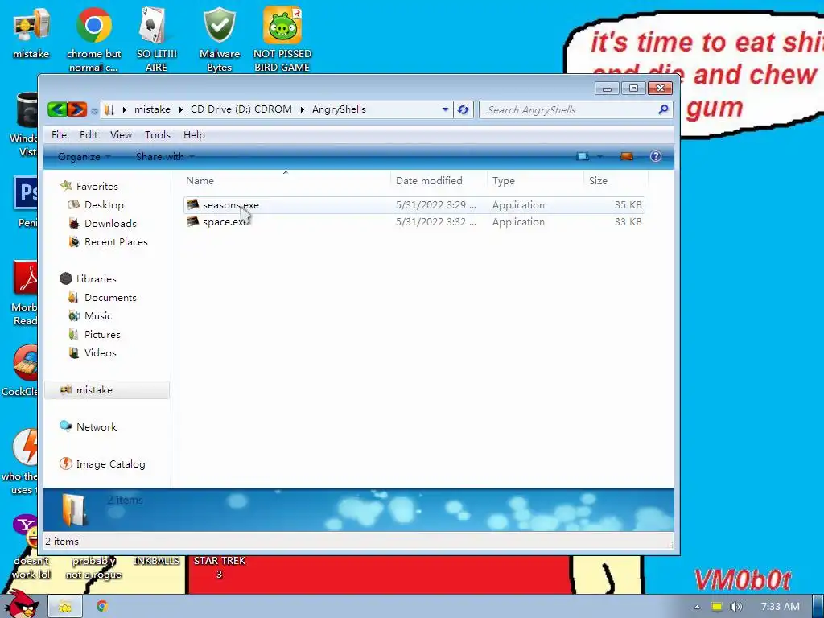Open Videos library

(x=100, y=352)
